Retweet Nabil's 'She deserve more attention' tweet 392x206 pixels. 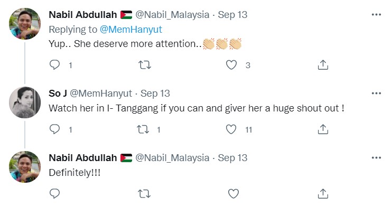pyautogui.click(x=145, y=65)
